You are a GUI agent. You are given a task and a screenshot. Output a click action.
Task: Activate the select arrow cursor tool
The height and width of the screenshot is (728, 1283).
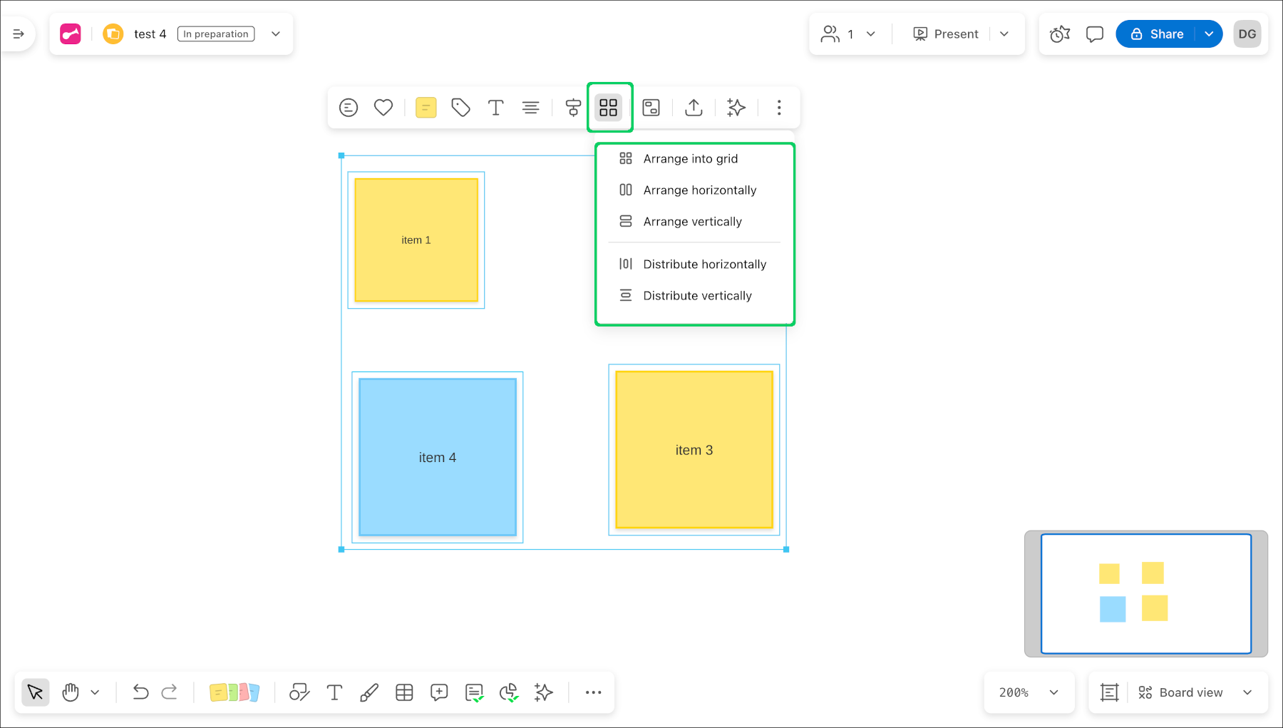35,692
